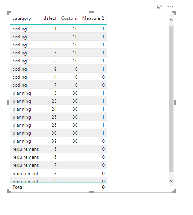Select defect value 2 in coding row
Image resolution: width=193 pixels, height=215 pixels.
click(x=55, y=37)
